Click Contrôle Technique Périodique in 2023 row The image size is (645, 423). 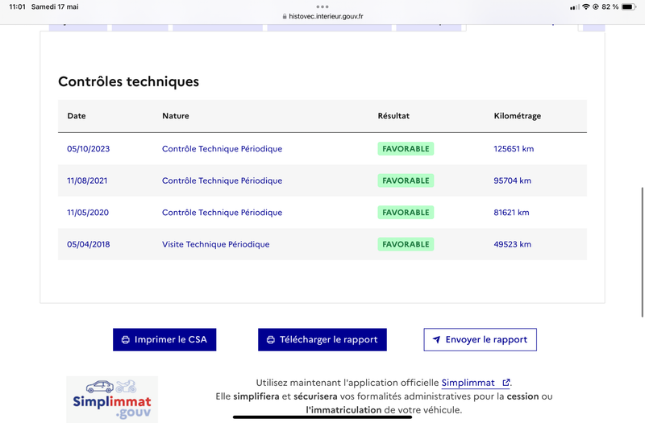[223, 149]
